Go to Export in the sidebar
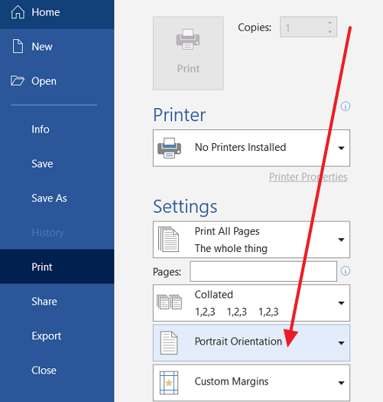Viewport: 383px width, 402px height. pos(47,336)
